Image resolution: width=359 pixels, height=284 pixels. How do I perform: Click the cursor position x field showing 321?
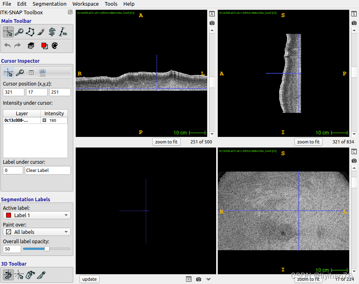click(x=13, y=92)
